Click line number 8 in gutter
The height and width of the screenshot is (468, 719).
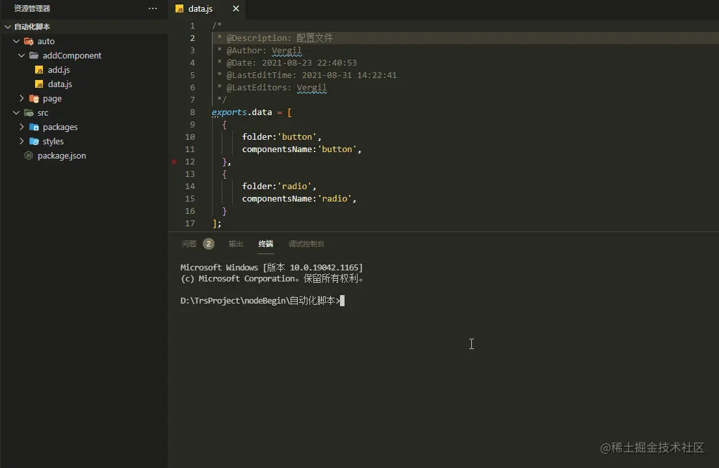click(x=192, y=112)
